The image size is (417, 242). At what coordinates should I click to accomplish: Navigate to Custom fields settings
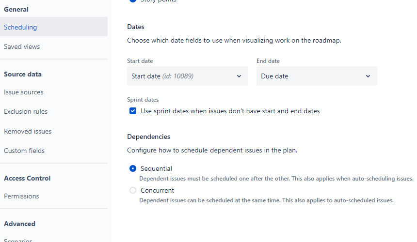(x=24, y=151)
